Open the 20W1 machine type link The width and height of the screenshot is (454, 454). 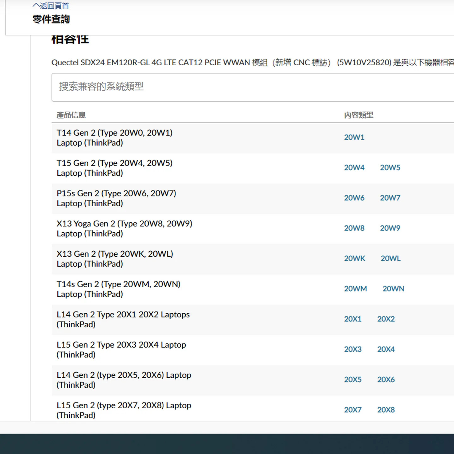click(x=354, y=137)
